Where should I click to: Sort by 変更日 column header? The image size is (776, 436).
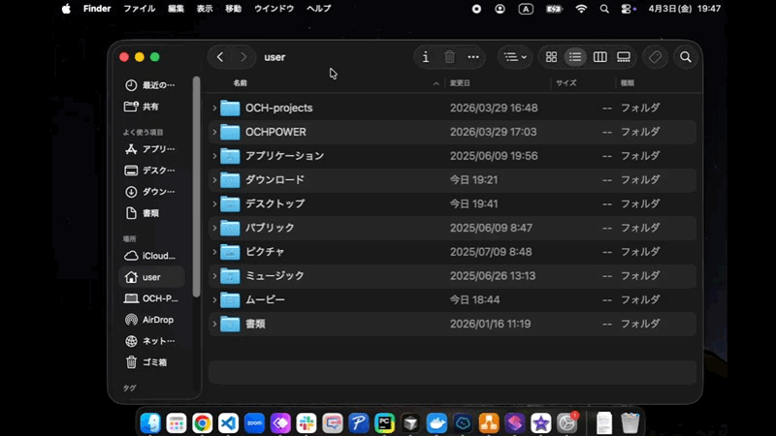point(460,83)
